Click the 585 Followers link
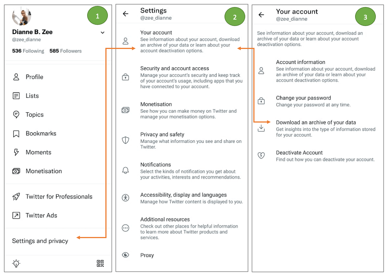 pos(65,51)
